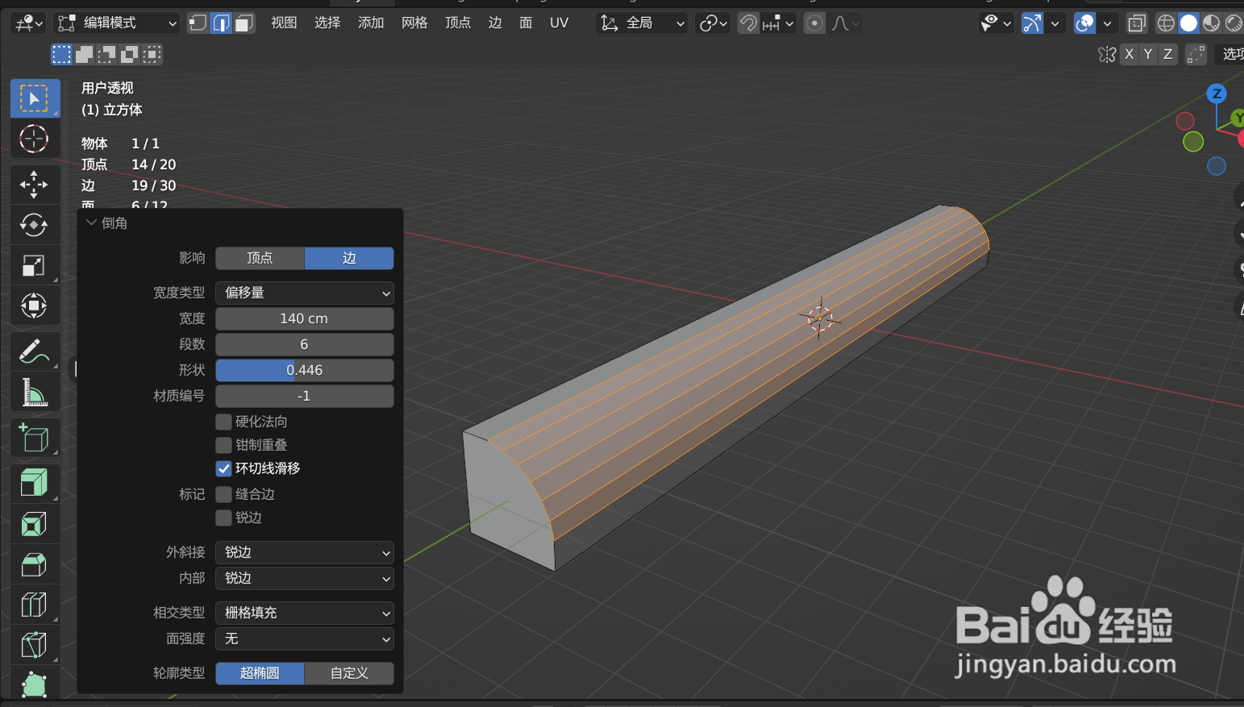Select the Rotate tool
Viewport: 1244px width, 707px height.
click(35, 225)
